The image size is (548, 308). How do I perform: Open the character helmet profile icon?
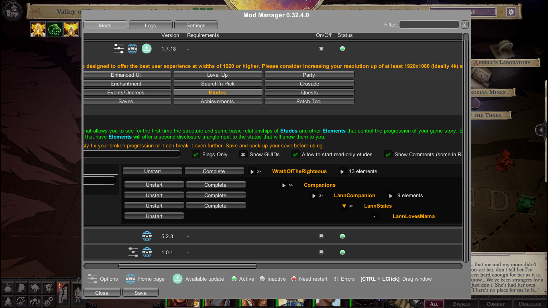click(x=22, y=288)
